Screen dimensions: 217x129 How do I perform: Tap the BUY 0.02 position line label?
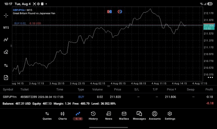(x=20, y=23)
